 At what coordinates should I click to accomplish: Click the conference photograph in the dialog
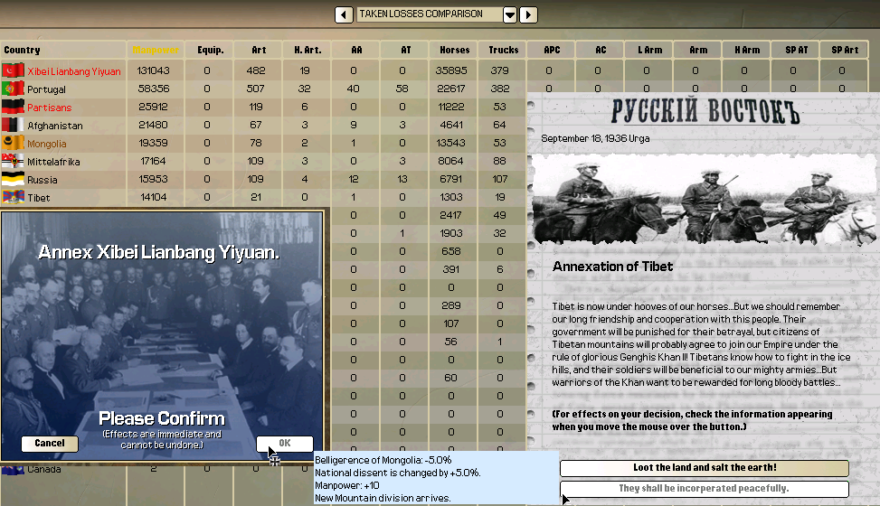(x=162, y=337)
